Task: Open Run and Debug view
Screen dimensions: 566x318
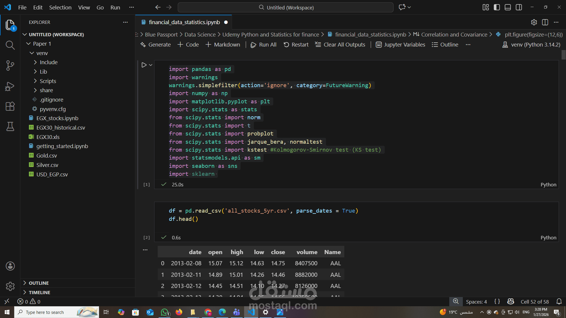Action: click(10, 86)
